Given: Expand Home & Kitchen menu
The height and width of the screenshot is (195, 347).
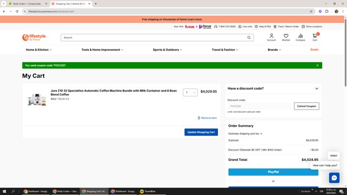Looking at the screenshot, I should pos(38,50).
